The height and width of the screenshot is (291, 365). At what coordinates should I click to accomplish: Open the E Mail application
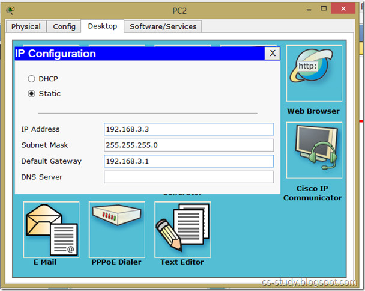click(51, 230)
